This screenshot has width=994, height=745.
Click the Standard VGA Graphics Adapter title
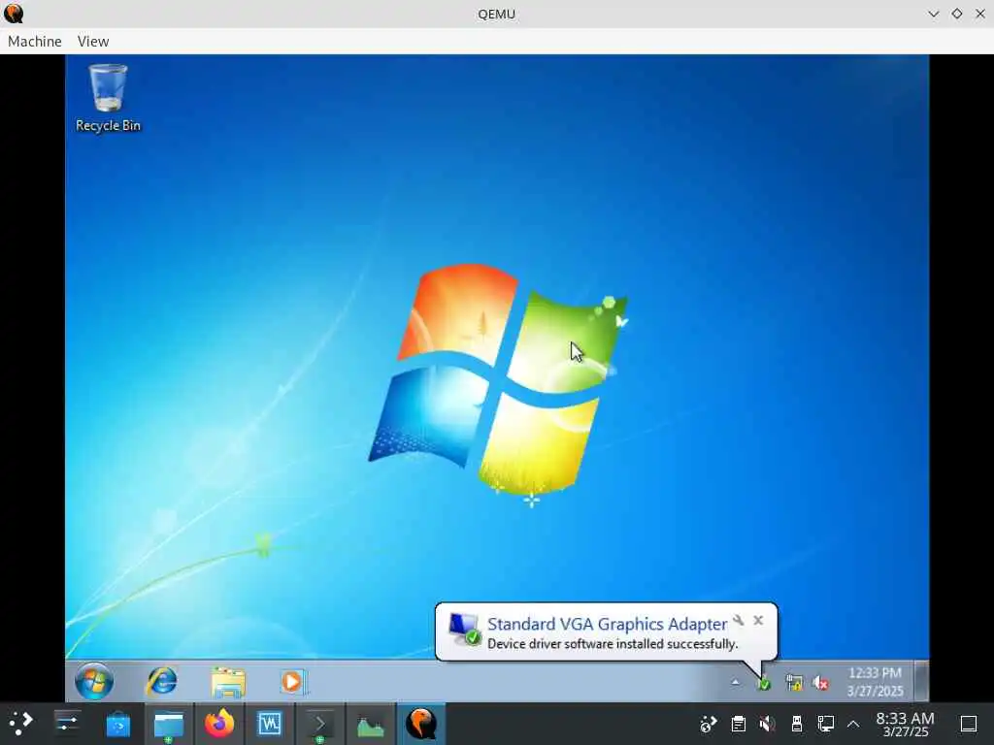608,624
